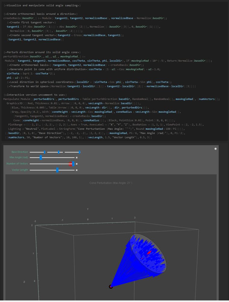Click the Graphics3D keyword in code
This screenshot has width=229, height=302.
pyautogui.click(x=14, y=103)
